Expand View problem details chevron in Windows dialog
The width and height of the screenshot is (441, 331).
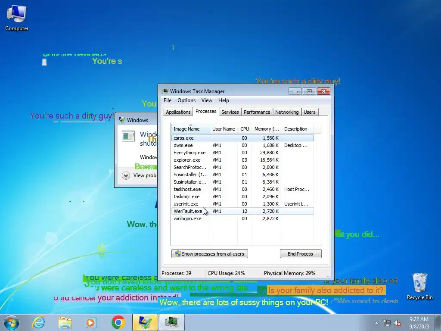point(126,176)
